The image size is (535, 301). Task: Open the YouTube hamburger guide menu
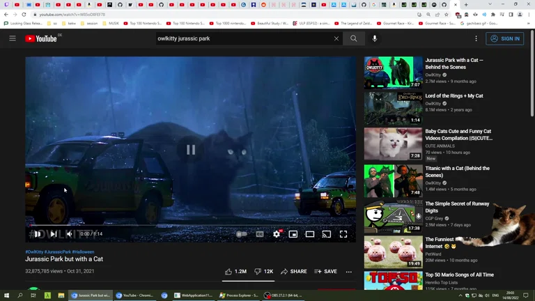click(13, 39)
